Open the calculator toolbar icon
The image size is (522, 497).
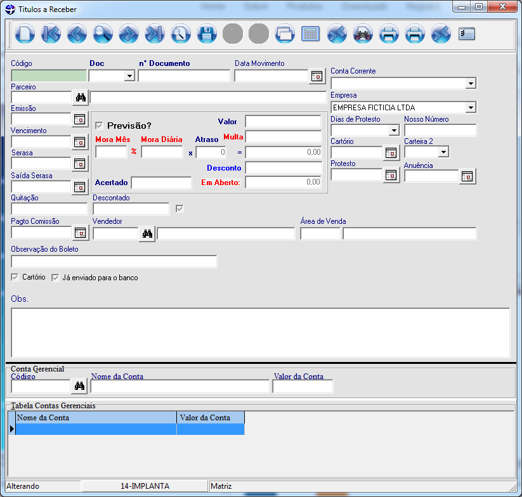coord(311,34)
